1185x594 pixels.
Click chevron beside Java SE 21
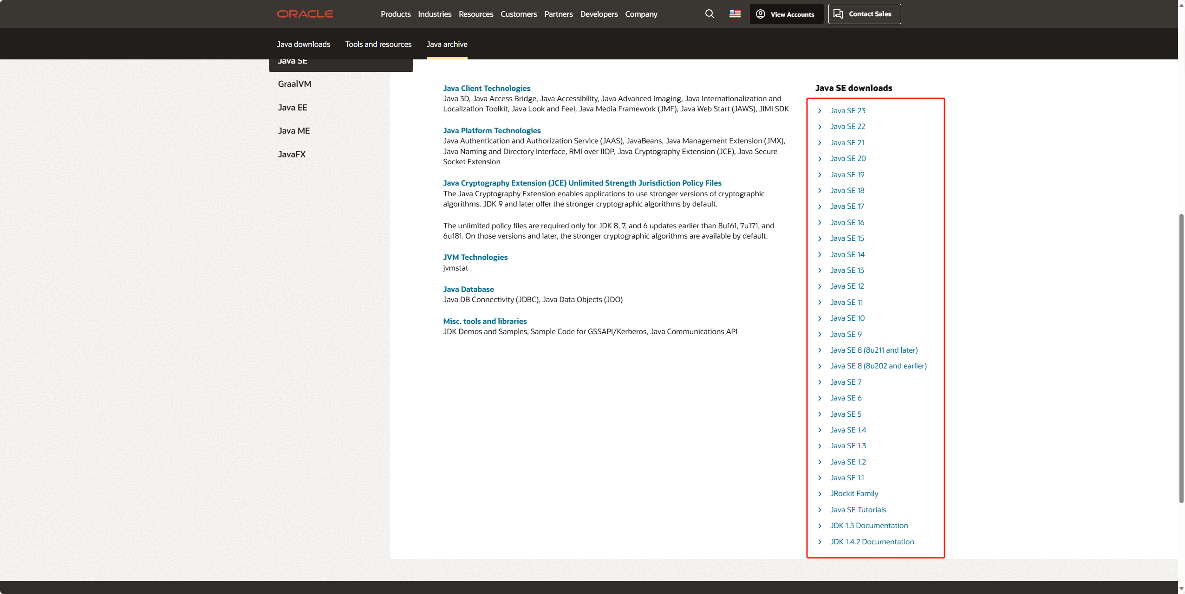820,142
